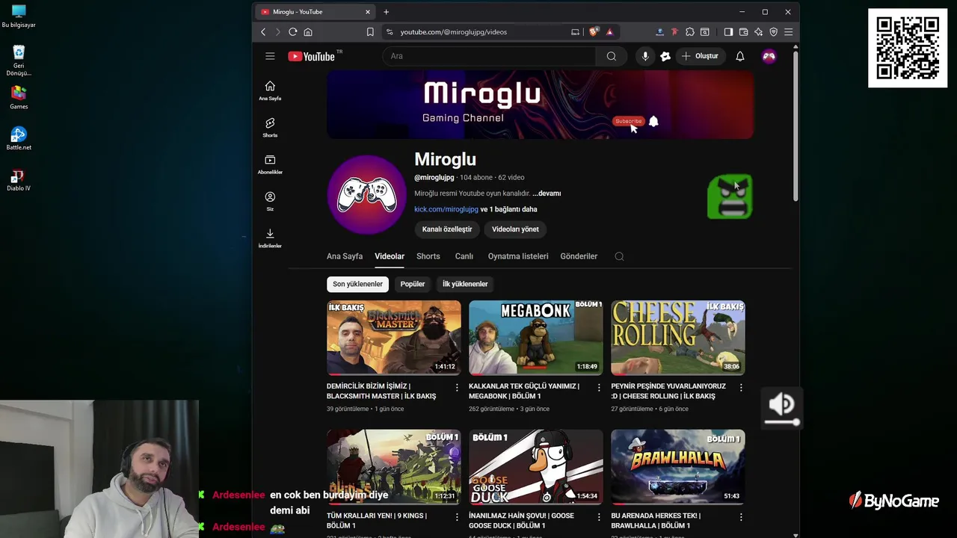Open the Cheese Rolling video thumbnail
The width and height of the screenshot is (957, 538).
tap(678, 338)
